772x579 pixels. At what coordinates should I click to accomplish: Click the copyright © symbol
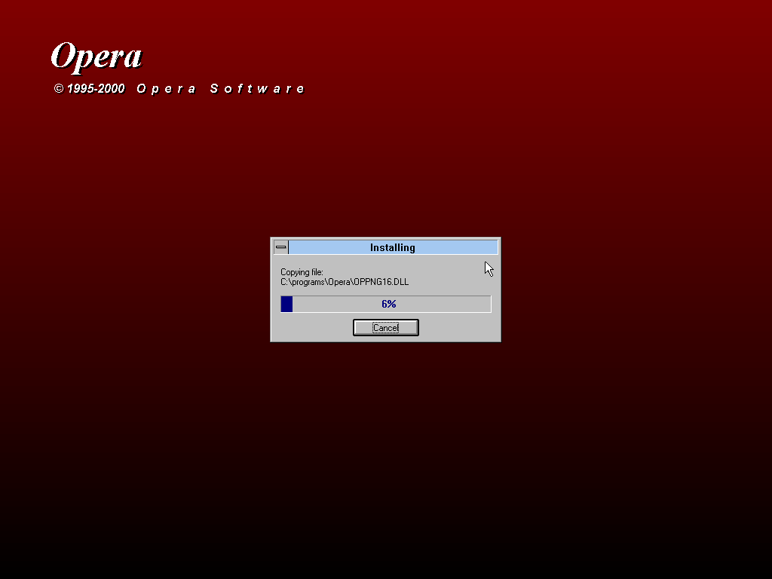[x=59, y=89]
